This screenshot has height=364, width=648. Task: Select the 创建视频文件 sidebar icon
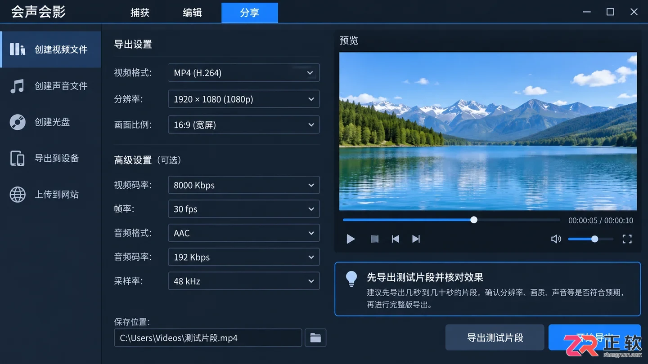click(x=18, y=49)
